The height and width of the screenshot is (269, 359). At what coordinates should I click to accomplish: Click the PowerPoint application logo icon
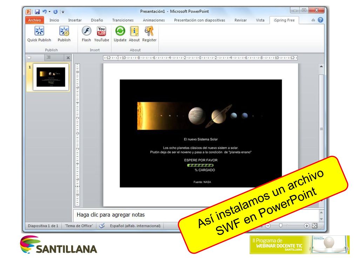[x=28, y=12]
